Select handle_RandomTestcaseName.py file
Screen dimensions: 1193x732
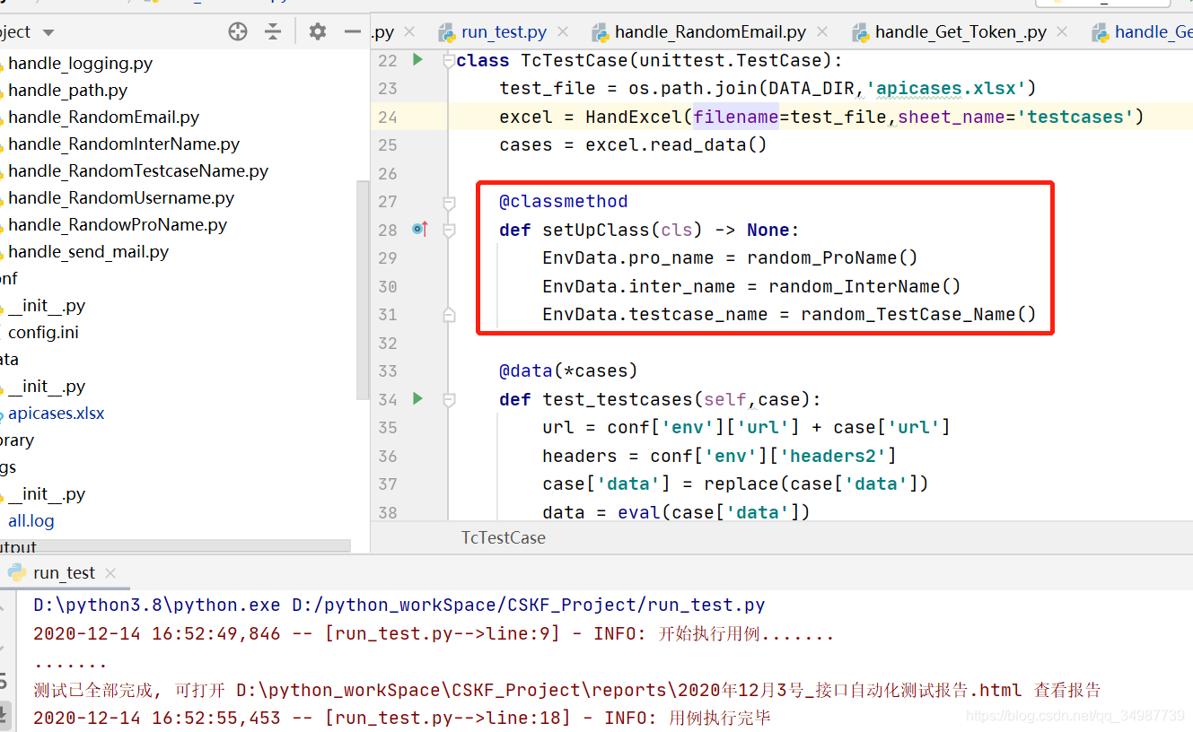[x=138, y=171]
